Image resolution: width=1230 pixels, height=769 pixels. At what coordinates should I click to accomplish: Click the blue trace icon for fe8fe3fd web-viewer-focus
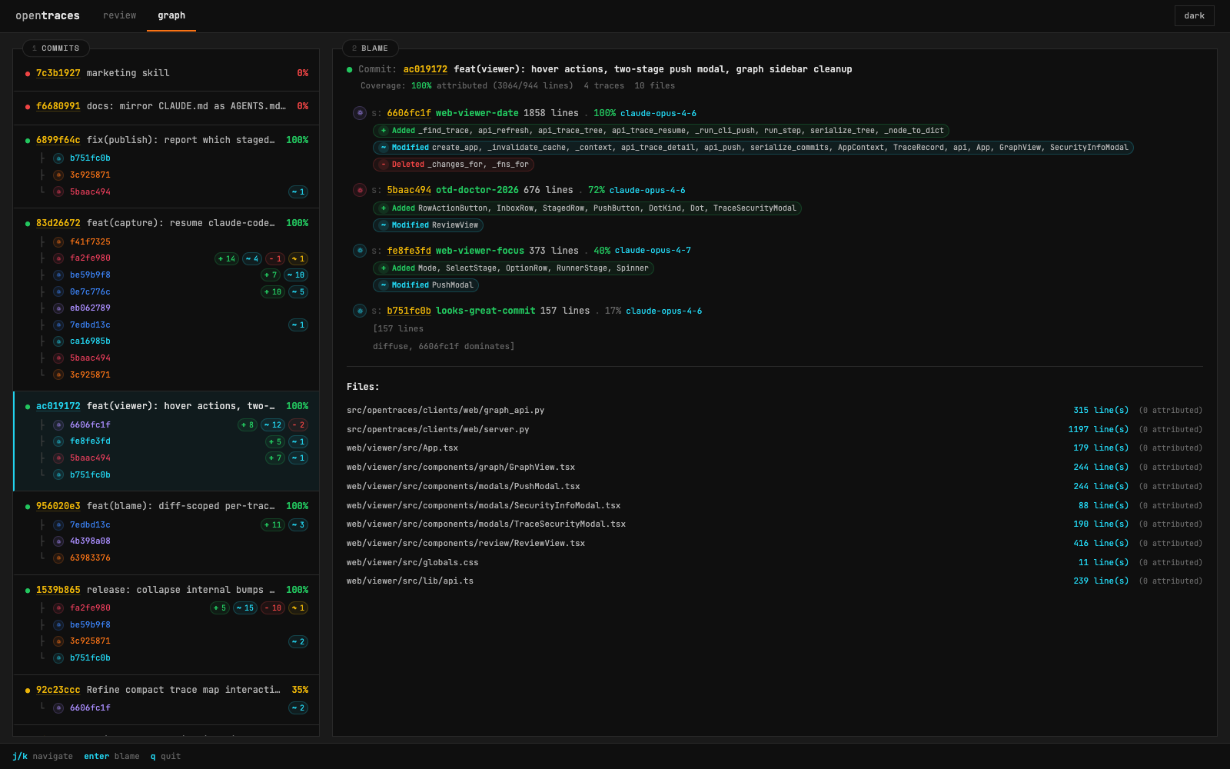point(360,251)
